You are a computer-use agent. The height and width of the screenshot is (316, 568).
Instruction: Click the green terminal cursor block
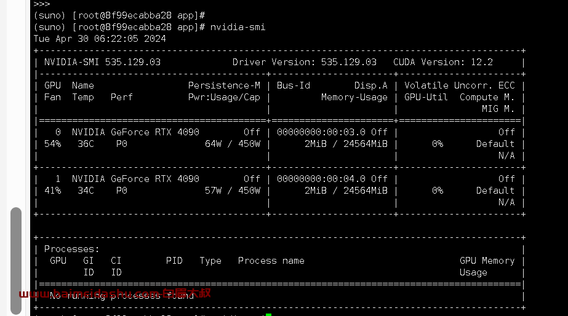click(268, 315)
